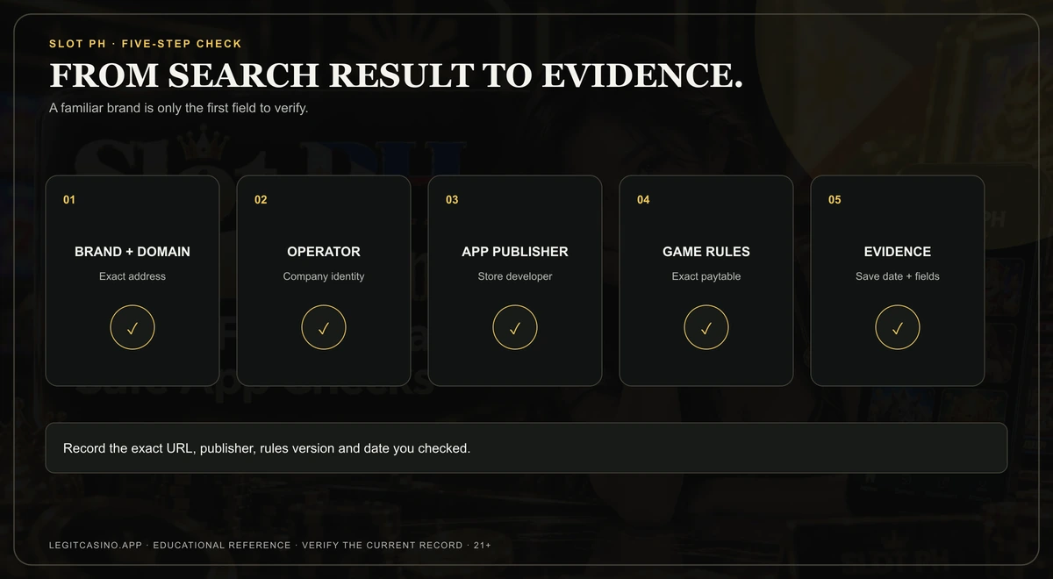Click step number 02
Viewport: 1053px width, 579px height.
click(x=261, y=200)
